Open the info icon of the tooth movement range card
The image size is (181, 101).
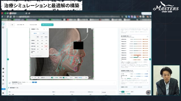tap(147, 36)
